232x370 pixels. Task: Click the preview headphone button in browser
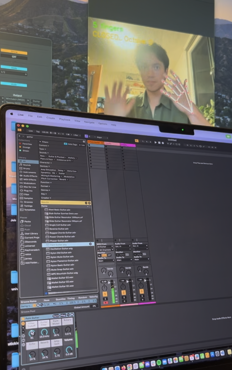(x=46, y=293)
